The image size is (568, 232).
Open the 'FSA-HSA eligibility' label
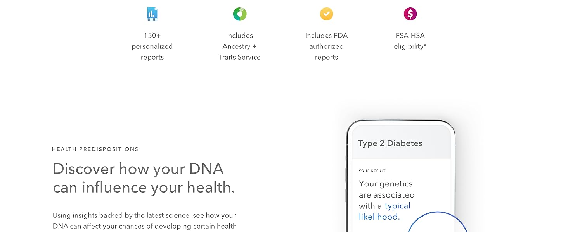pyautogui.click(x=409, y=41)
